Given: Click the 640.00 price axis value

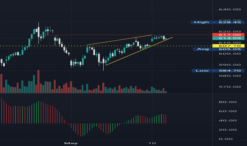Looking at the screenshot, I should click(230, 10).
